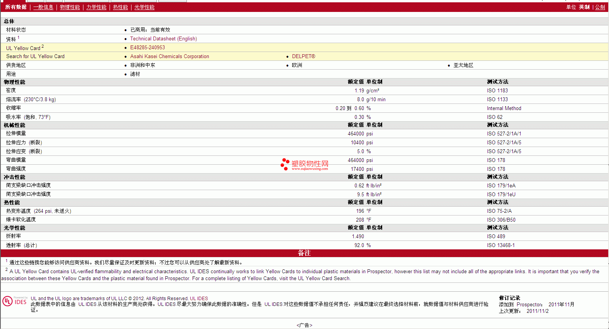The width and height of the screenshot is (609, 329).
Task: Open Technical Datasheet (English) link
Action: coord(163,39)
